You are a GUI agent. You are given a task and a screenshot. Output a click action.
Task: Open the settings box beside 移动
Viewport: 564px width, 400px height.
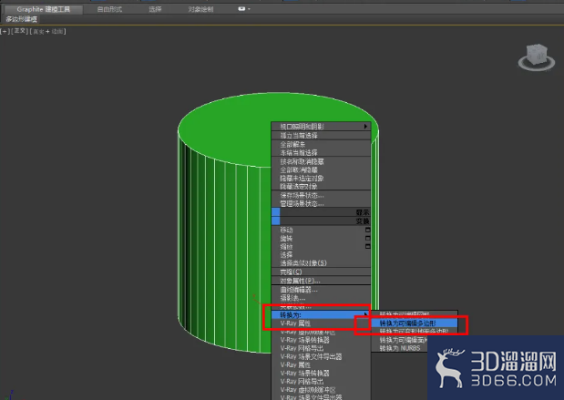[367, 230]
